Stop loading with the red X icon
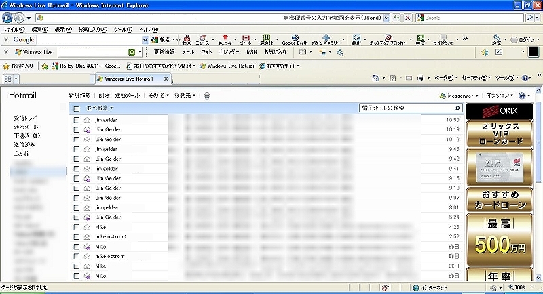Screen dimensions: 543x294 408,18
